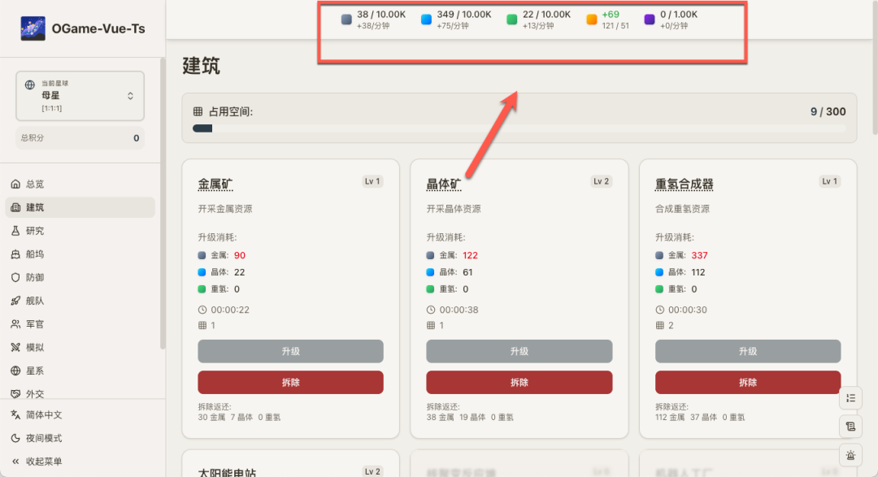
Task: Click the crystal cost icon beside 61
Action: (430, 272)
